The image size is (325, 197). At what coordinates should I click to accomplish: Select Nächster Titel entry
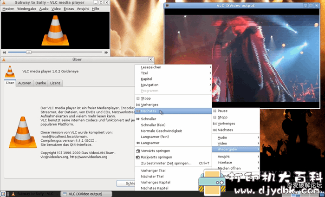point(173,177)
